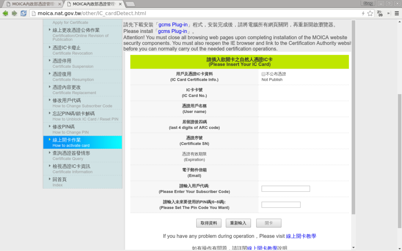Close the active second MOICA tab

[x=120, y=4]
